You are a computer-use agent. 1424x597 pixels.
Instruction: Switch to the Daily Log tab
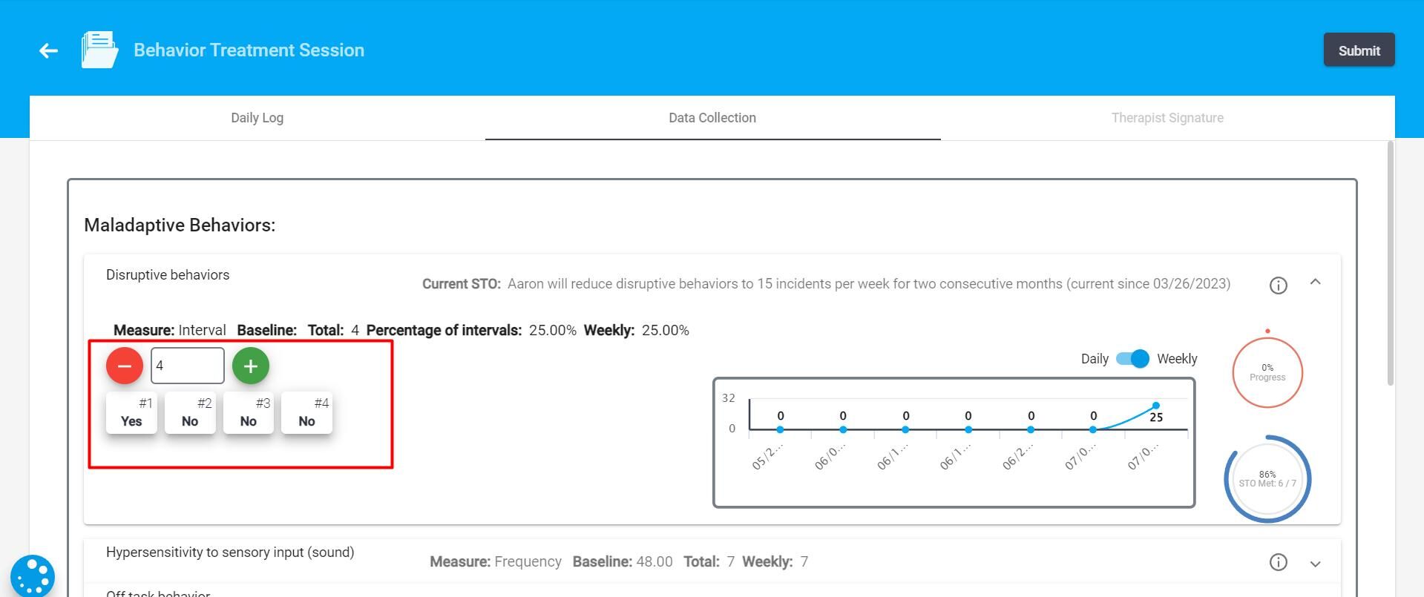(x=257, y=118)
